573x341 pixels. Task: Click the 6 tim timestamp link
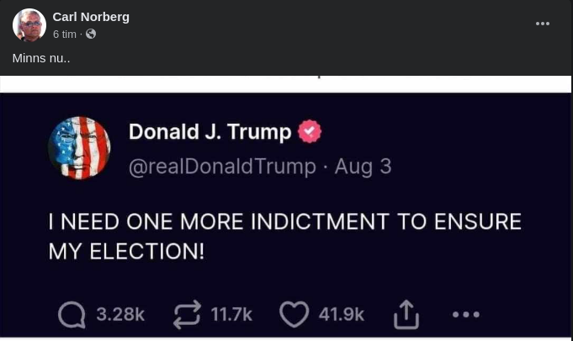(x=64, y=34)
